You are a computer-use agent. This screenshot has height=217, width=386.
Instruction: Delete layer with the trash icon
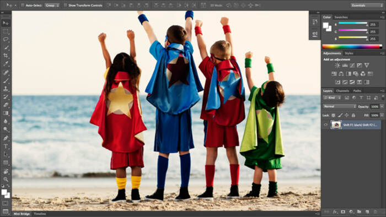tap(375, 212)
